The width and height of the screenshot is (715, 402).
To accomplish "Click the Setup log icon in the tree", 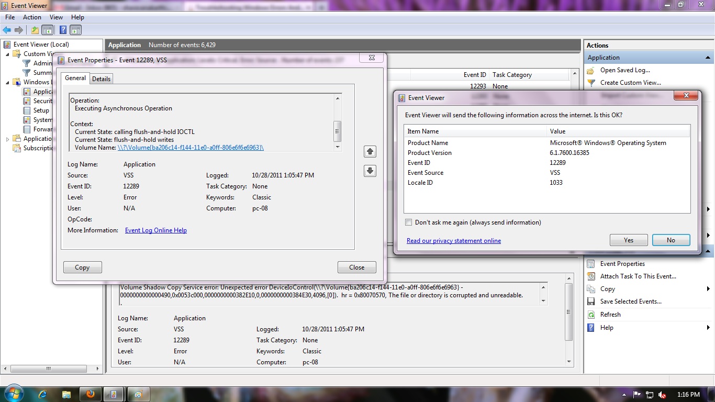I will [27, 110].
